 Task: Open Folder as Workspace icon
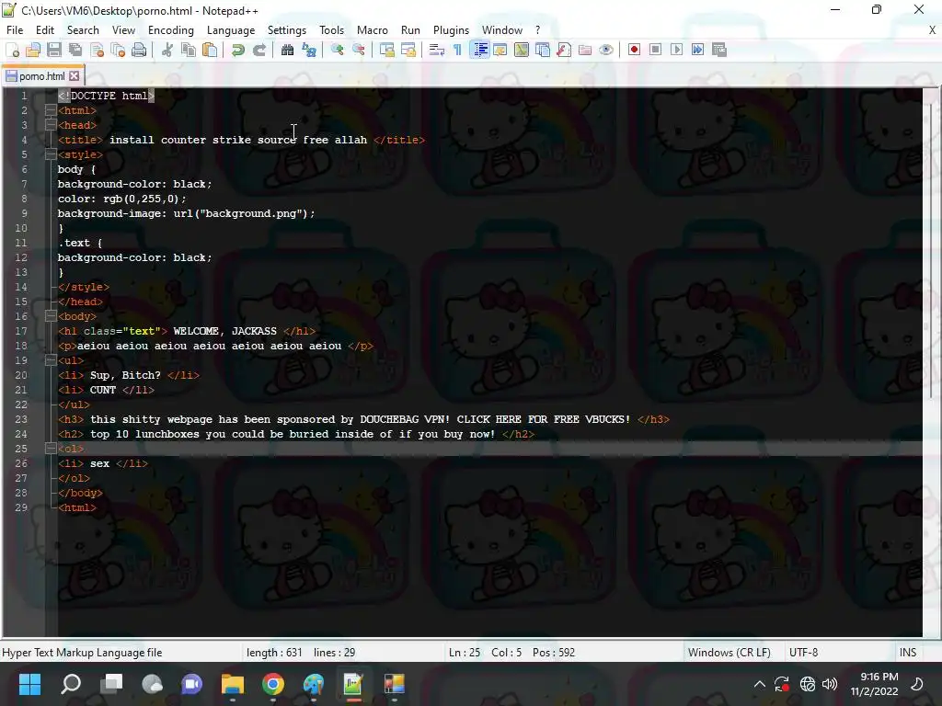click(584, 50)
